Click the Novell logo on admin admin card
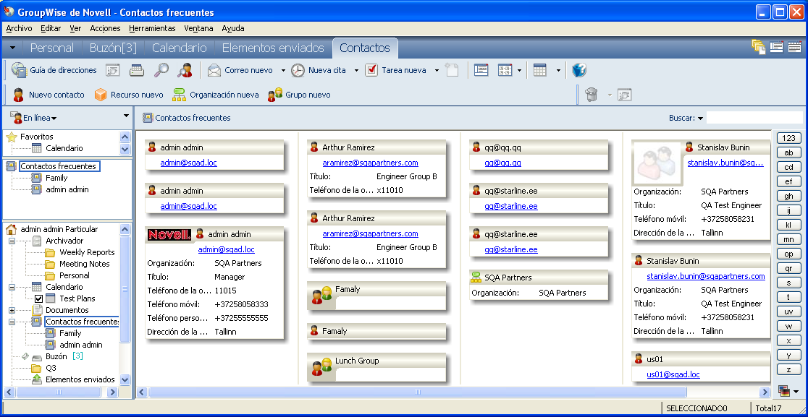The width and height of the screenshot is (808, 417). (x=169, y=234)
